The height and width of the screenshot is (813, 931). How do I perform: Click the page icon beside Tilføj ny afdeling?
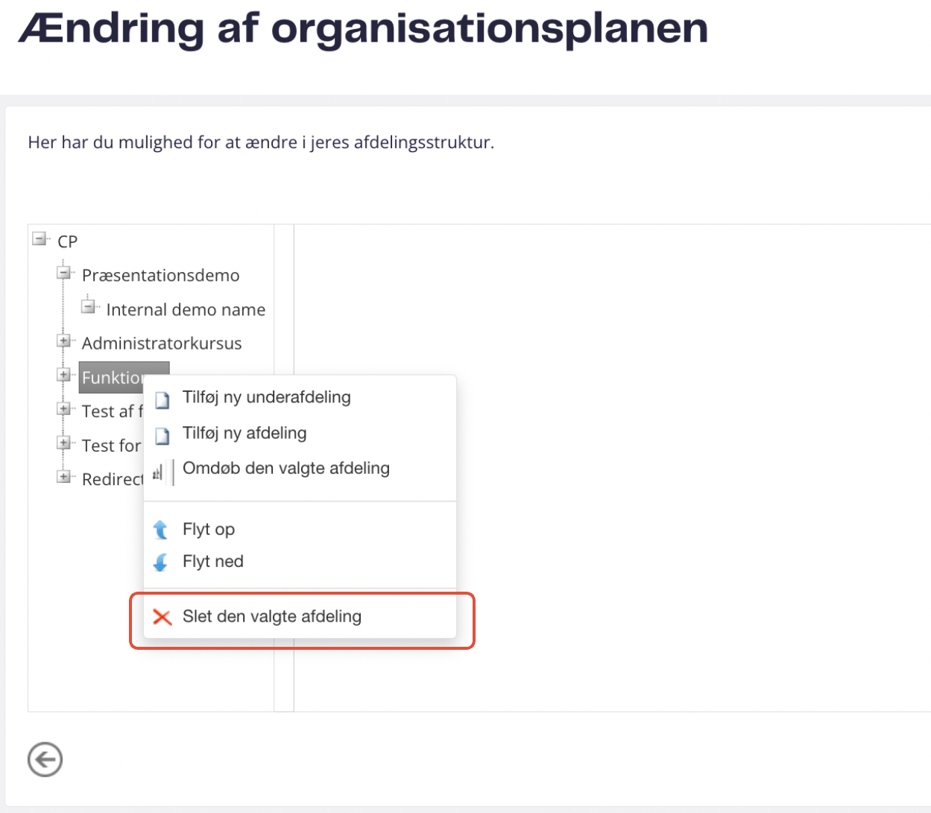(x=162, y=435)
